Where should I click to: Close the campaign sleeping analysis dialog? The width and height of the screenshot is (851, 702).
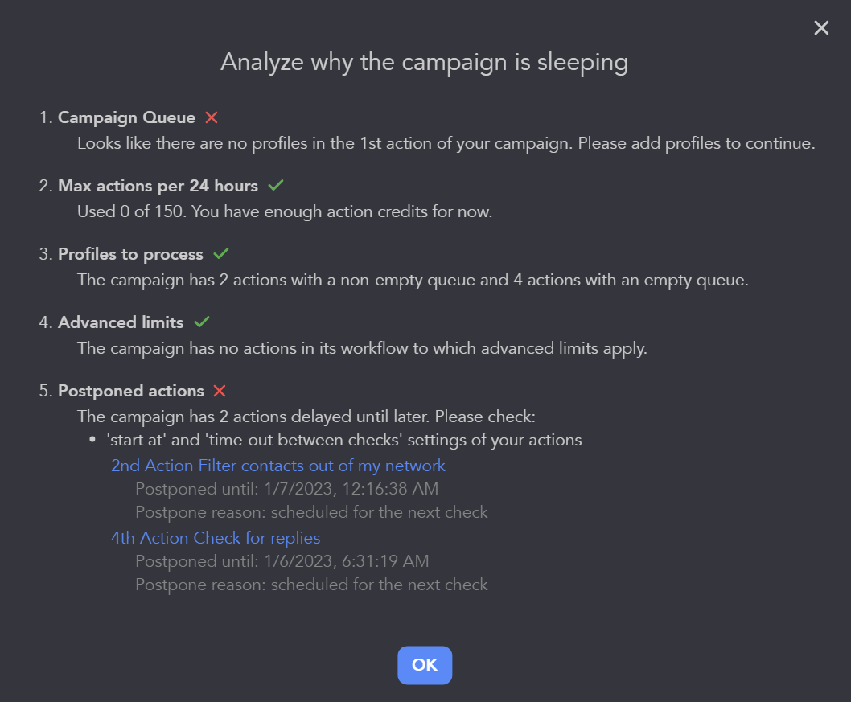click(x=821, y=28)
